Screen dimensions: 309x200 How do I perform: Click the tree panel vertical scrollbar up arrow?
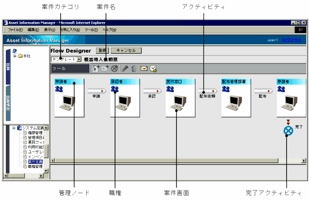coord(46,128)
